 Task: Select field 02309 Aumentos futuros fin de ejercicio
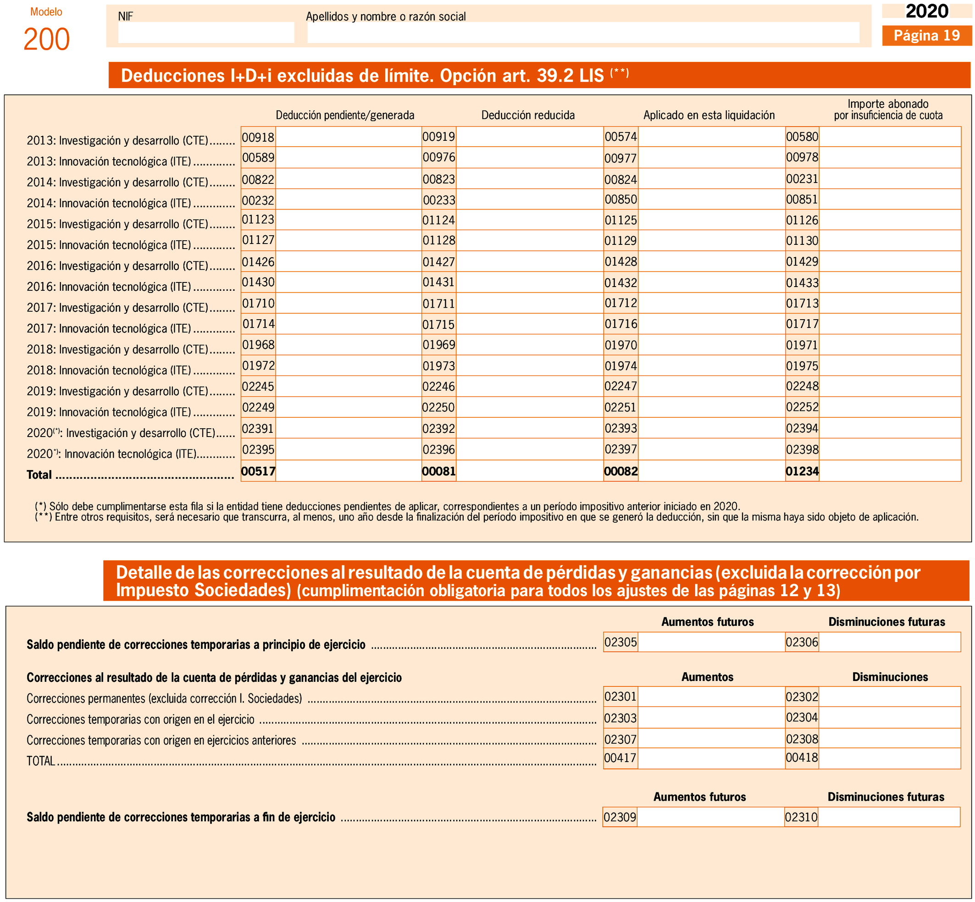(711, 817)
